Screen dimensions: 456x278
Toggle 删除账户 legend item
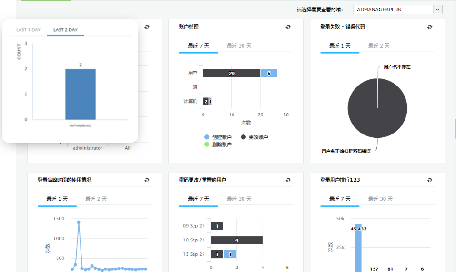(x=218, y=144)
